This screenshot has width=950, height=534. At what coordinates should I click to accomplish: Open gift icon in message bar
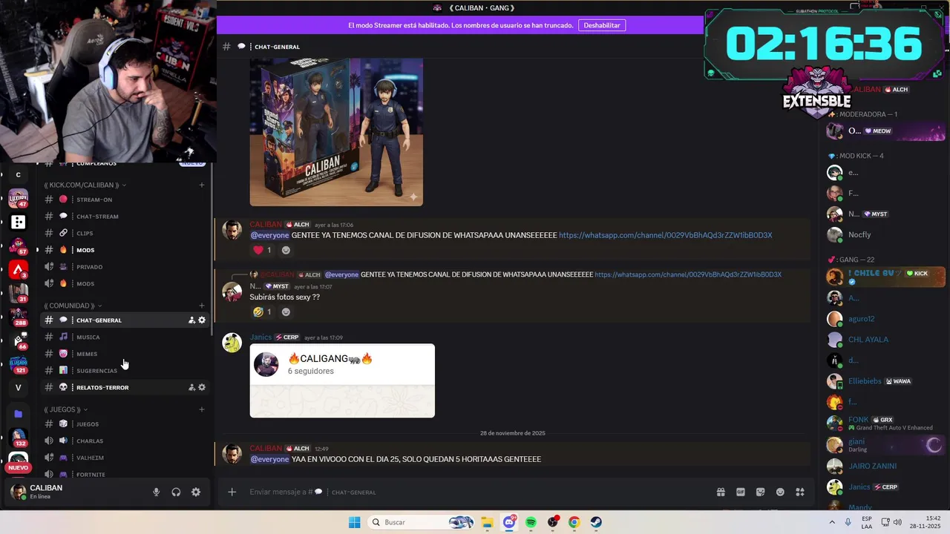tap(721, 492)
